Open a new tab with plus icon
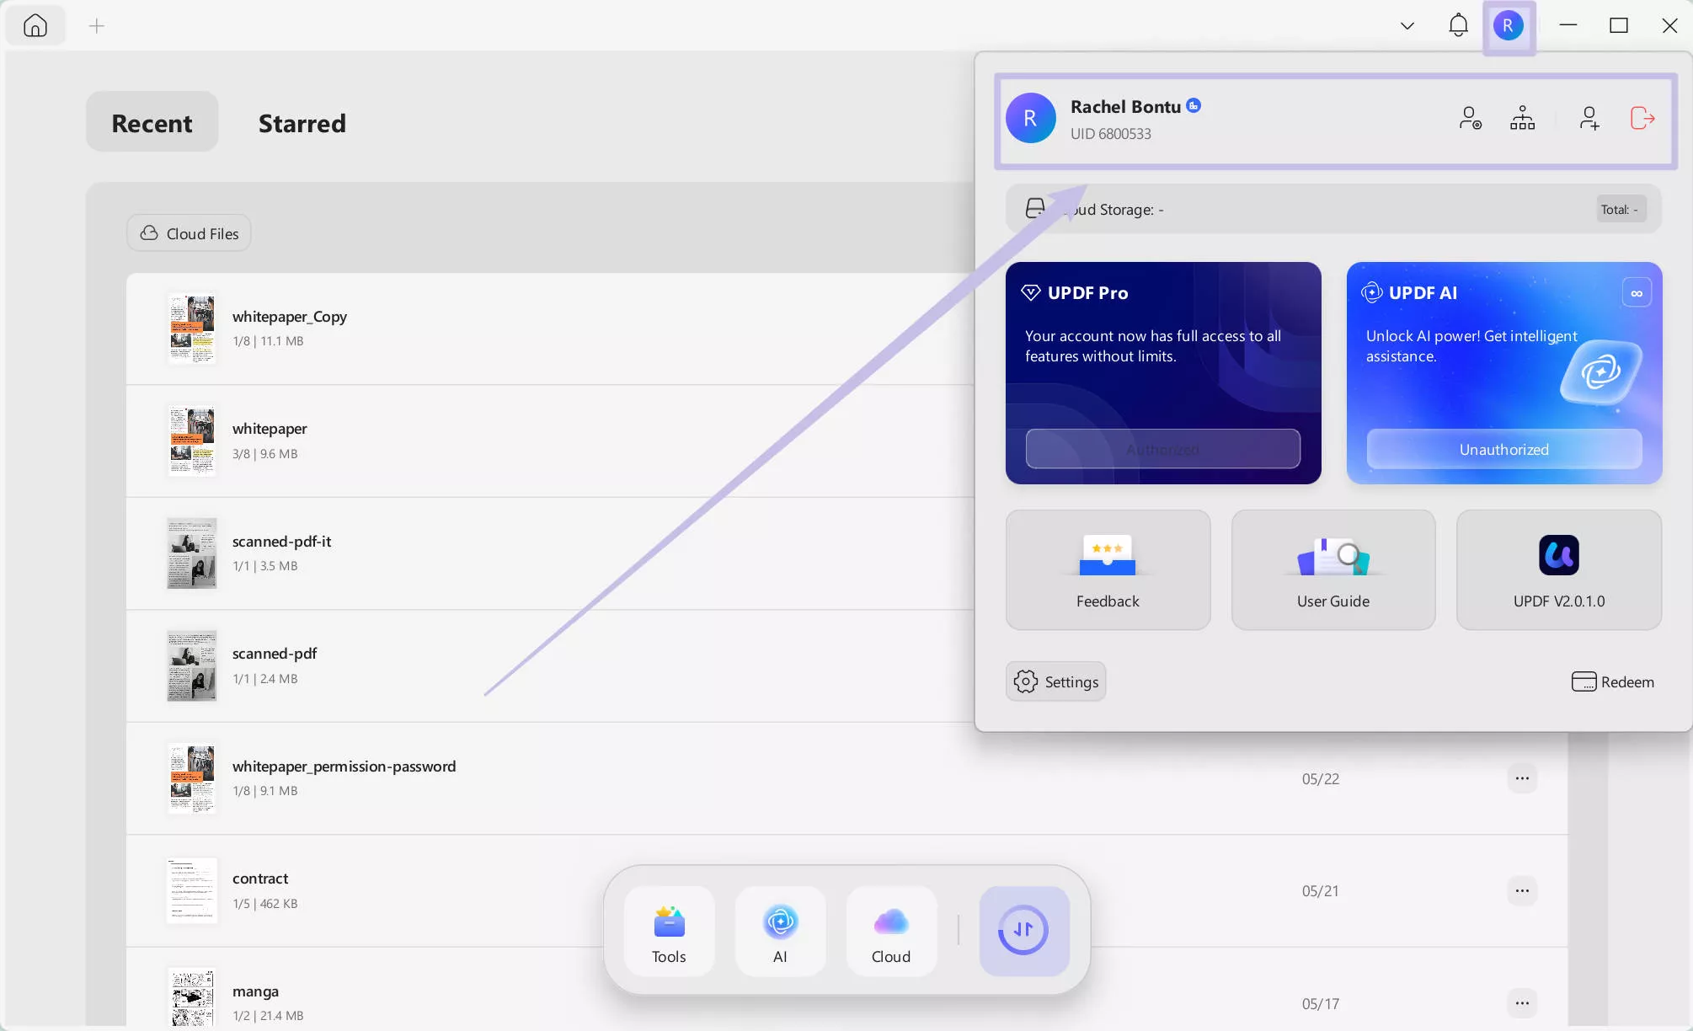The image size is (1693, 1031). (97, 26)
